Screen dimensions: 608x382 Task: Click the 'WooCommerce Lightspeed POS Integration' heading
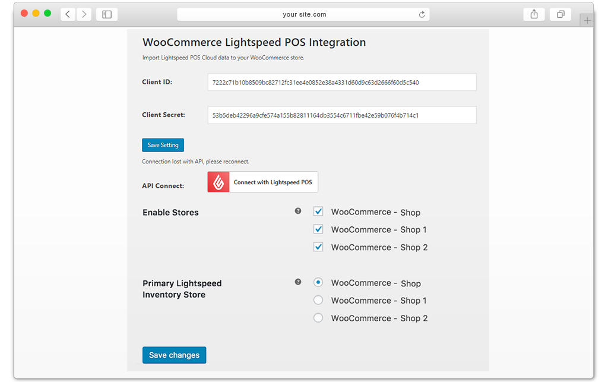(x=254, y=42)
